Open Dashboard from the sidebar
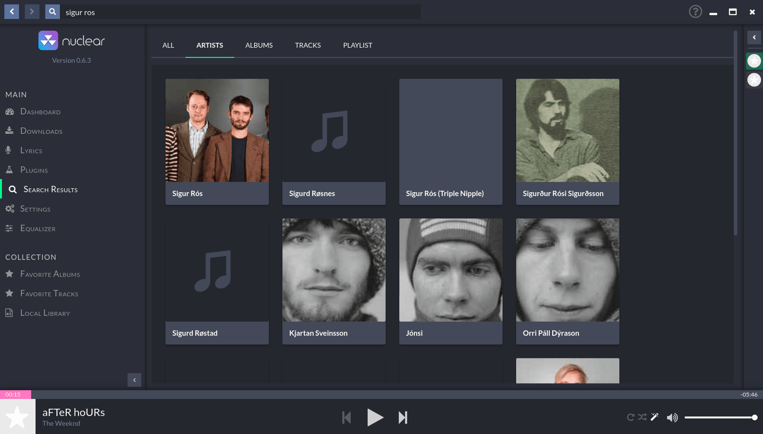The image size is (763, 434). [x=40, y=111]
